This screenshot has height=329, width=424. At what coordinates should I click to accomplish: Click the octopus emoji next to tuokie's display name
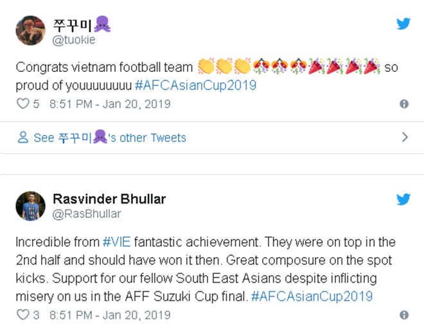pos(103,24)
